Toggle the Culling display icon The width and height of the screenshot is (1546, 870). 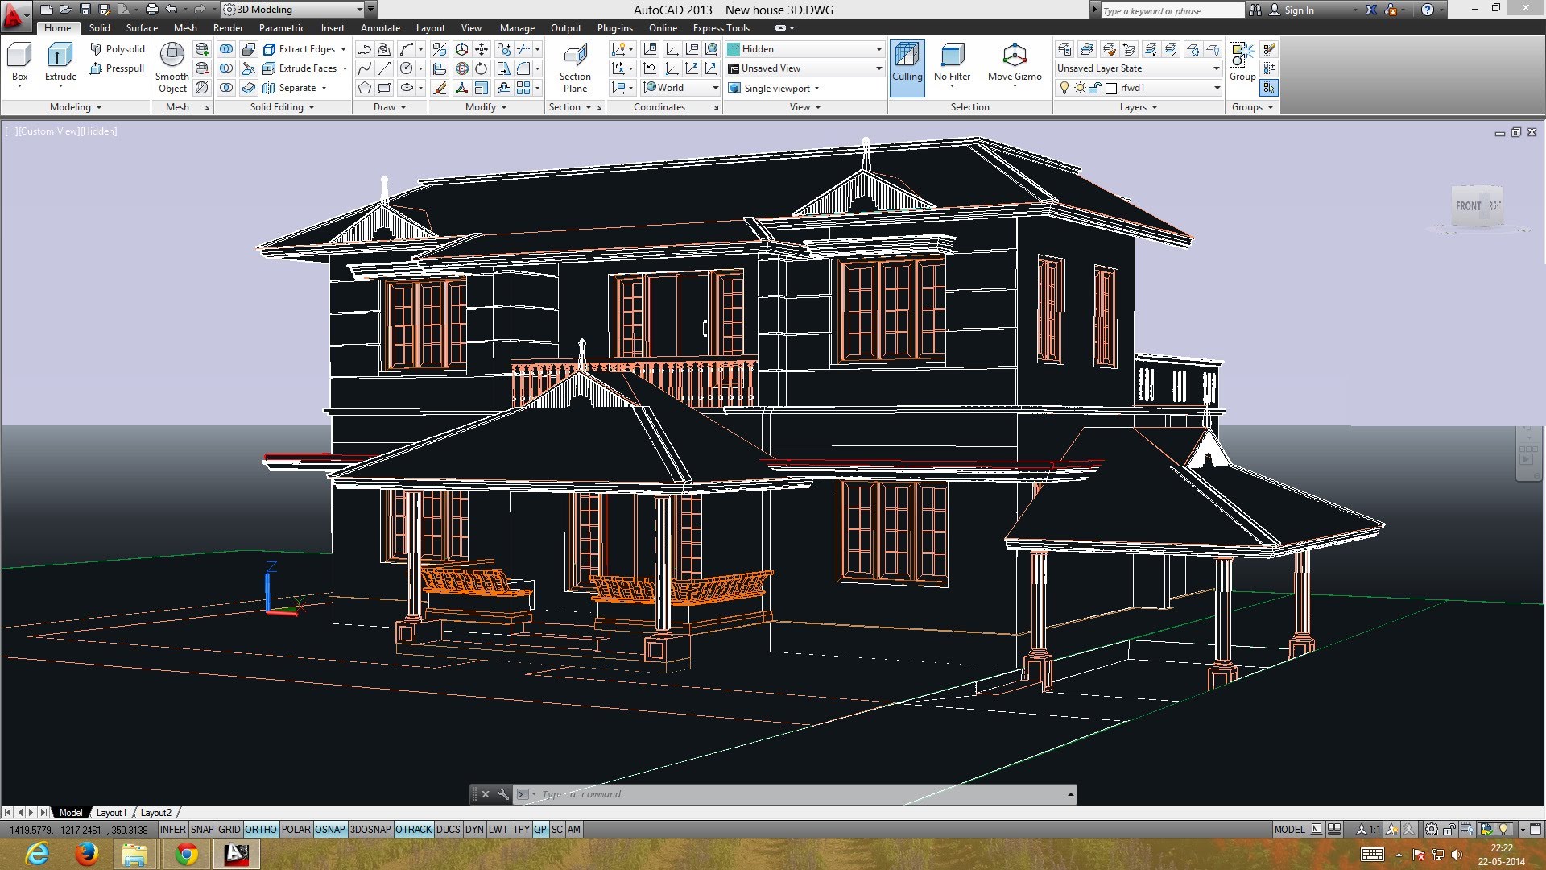pos(905,66)
